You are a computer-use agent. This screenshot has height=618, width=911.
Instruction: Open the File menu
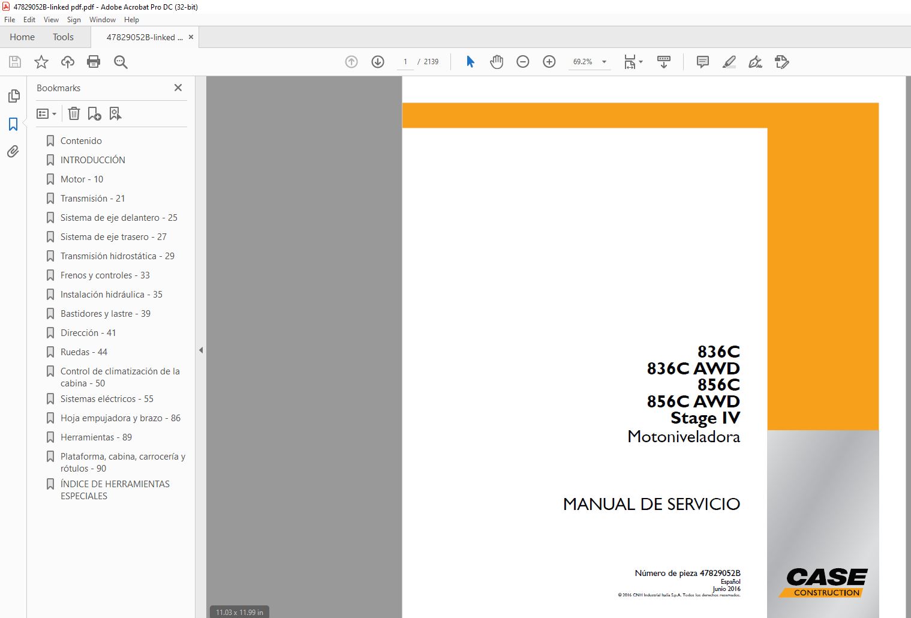click(10, 20)
